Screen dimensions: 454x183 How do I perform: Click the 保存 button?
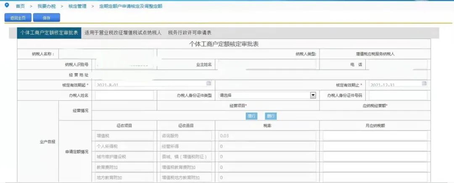[x=47, y=18]
